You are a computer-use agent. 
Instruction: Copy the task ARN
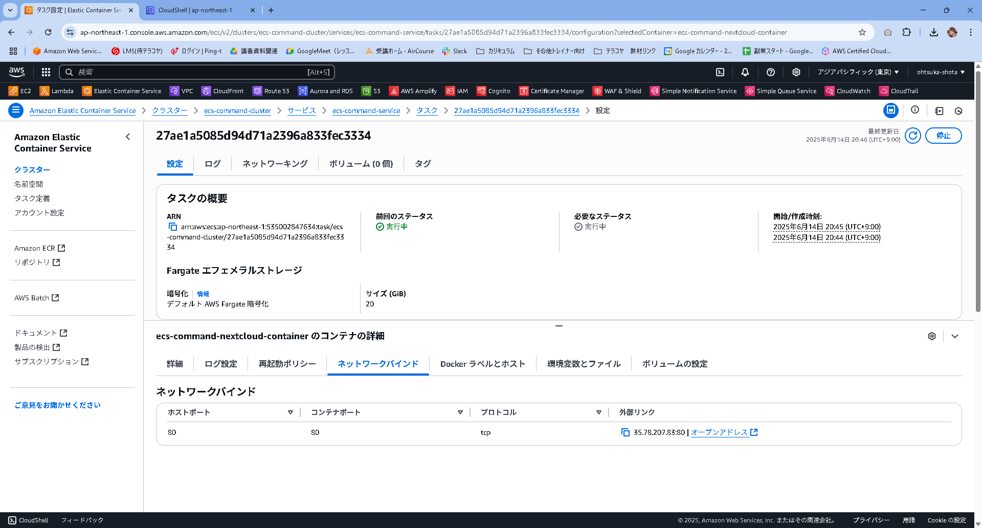[172, 227]
